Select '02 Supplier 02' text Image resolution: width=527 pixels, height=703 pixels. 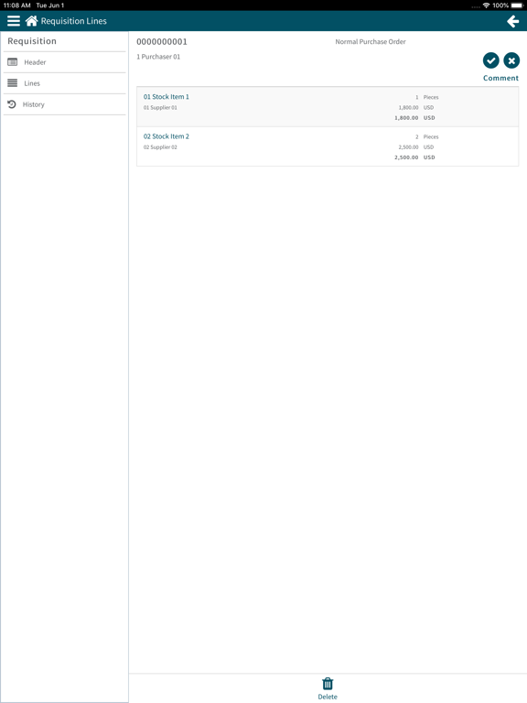coord(160,147)
